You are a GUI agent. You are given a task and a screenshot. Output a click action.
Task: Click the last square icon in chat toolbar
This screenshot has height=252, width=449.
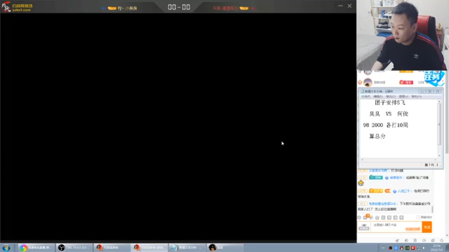tap(401, 218)
